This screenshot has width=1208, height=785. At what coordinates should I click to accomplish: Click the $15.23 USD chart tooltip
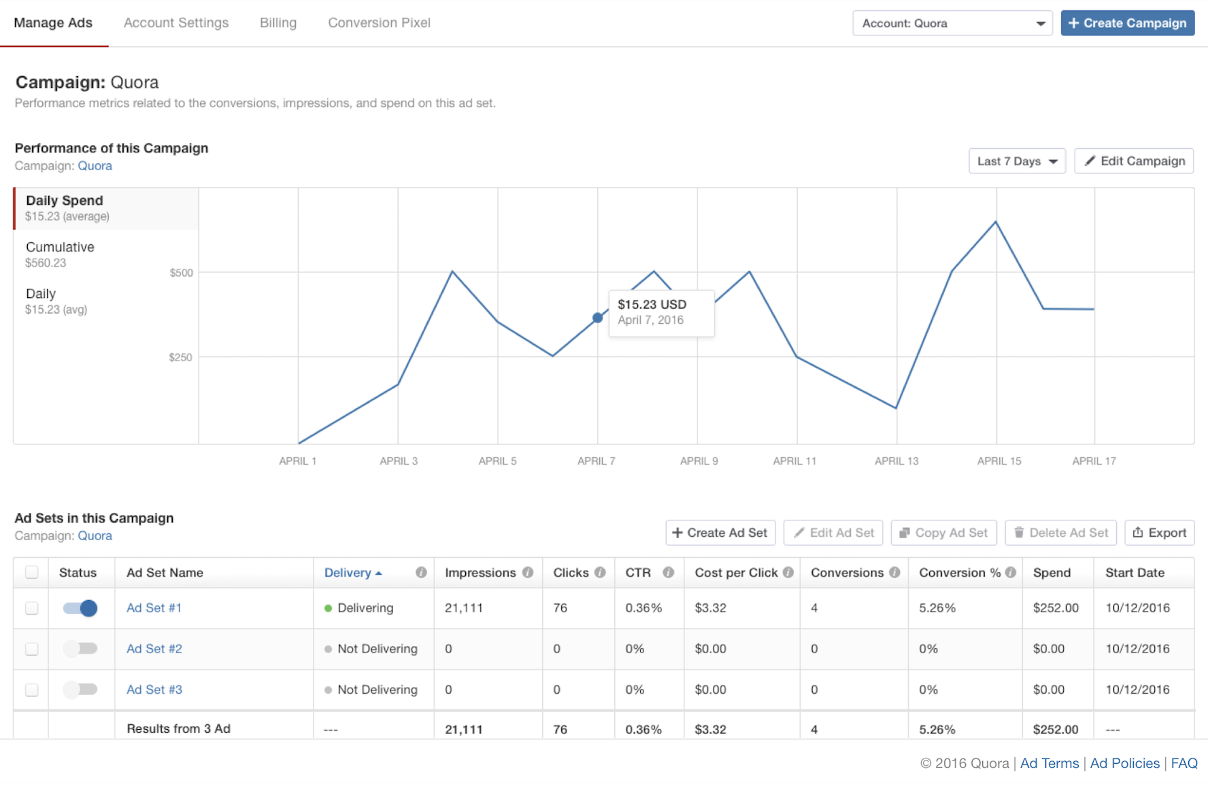coord(662,313)
